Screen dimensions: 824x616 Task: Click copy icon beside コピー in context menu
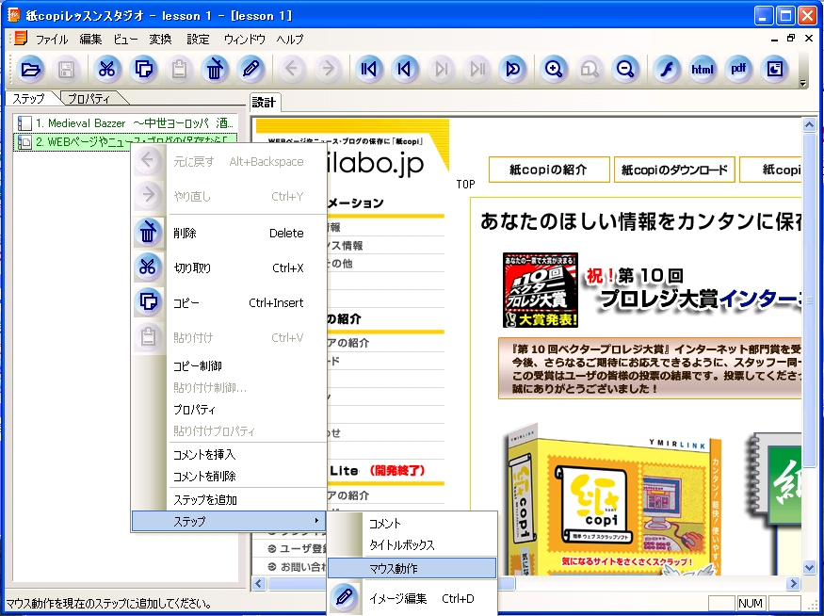point(148,302)
